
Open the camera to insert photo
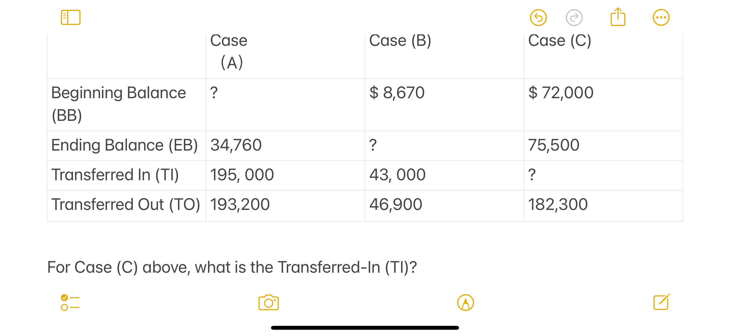click(x=269, y=302)
